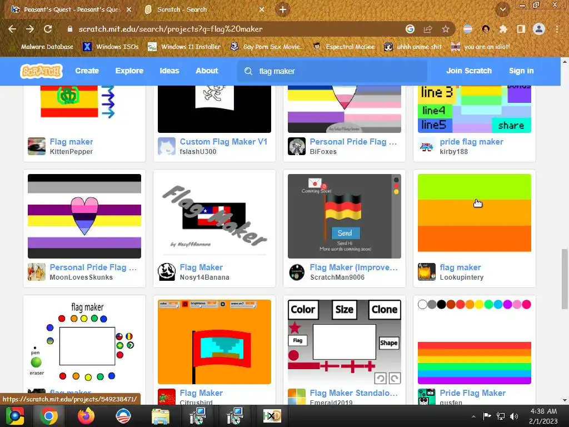Click the network icon in system tray
The image size is (569, 427).
click(x=501, y=416)
